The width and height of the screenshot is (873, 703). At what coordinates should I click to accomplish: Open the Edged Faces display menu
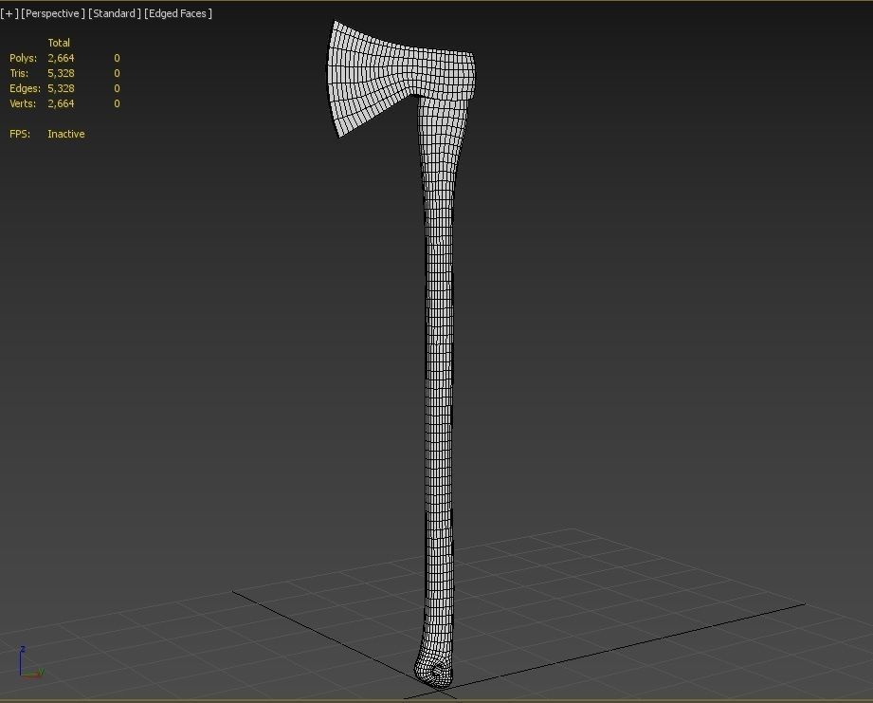pos(178,13)
